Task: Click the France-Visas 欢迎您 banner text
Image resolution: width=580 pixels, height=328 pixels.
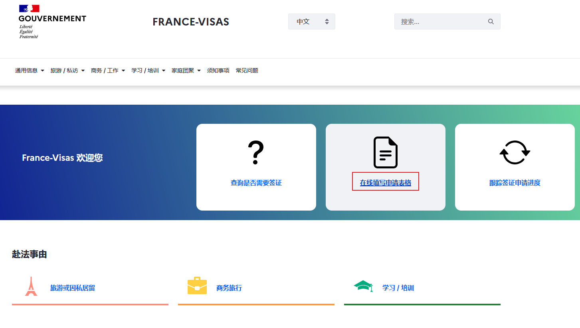Action: tap(62, 158)
